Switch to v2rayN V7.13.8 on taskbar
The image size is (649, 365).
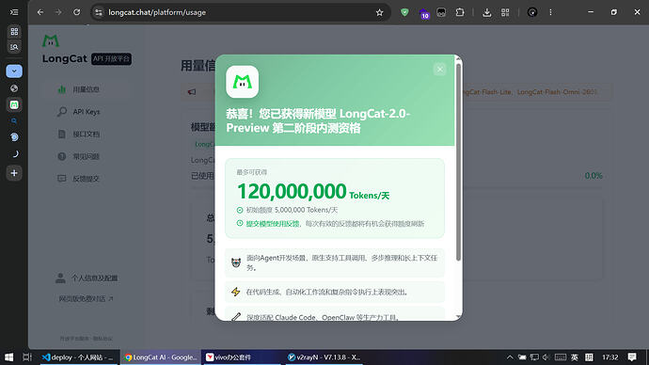coord(324,357)
